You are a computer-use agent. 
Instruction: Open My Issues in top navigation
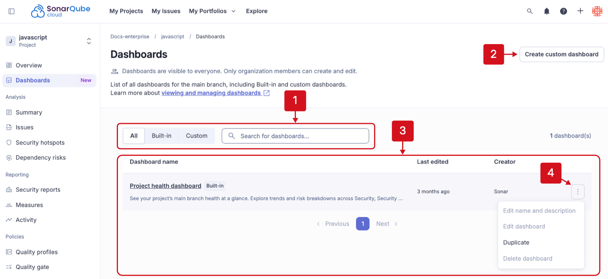click(x=166, y=11)
